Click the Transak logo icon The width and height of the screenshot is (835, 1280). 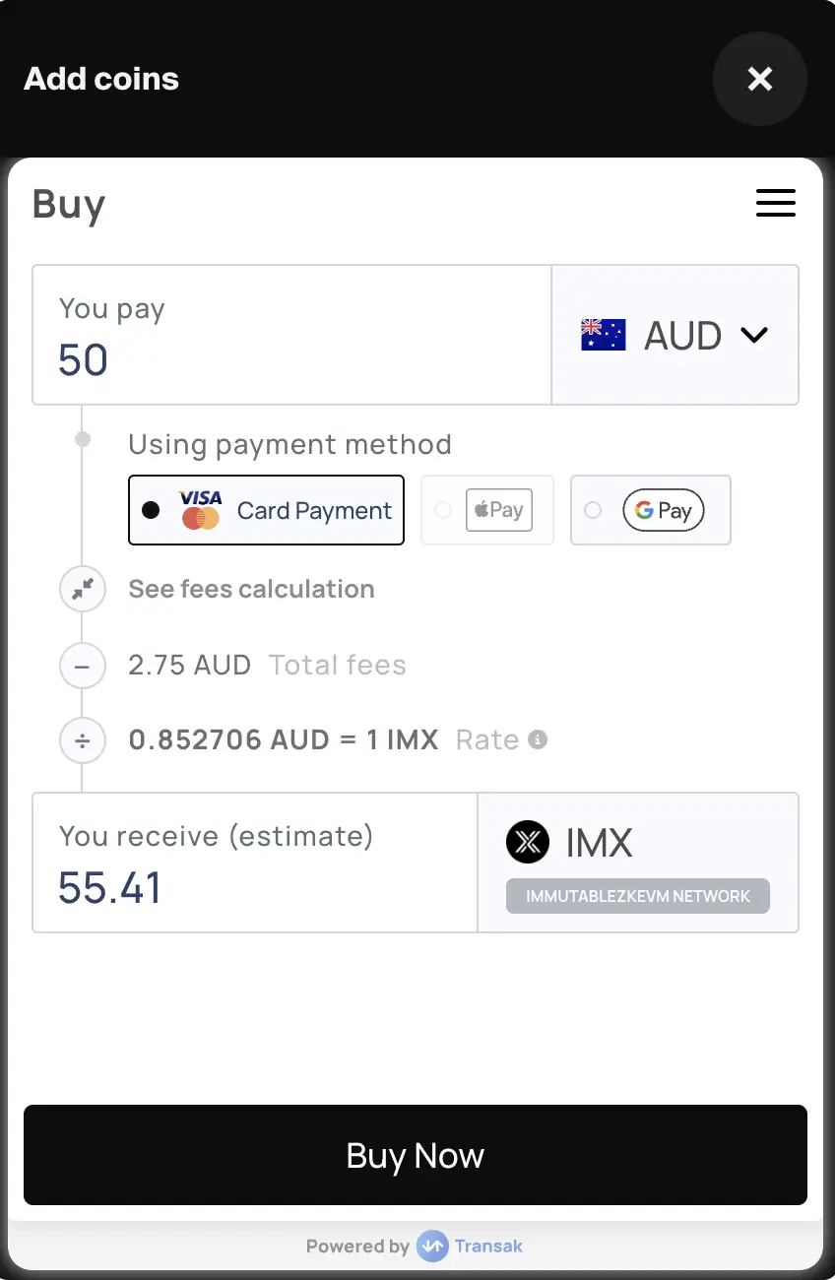[x=432, y=1247]
